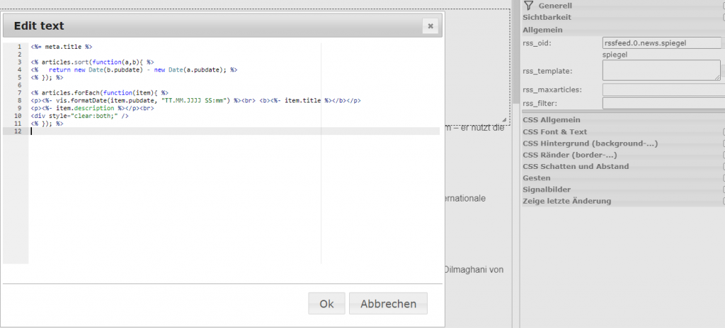
Task: Expand the CSS Font & Text section
Action: (x=554, y=131)
